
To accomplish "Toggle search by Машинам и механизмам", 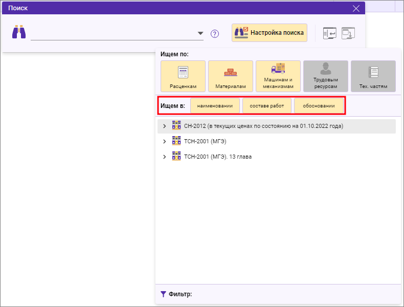I will point(278,76).
